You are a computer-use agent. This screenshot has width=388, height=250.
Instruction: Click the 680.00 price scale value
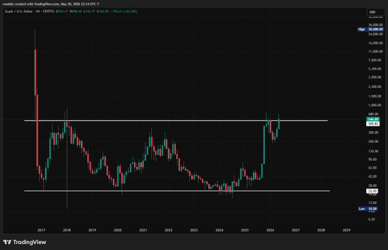pos(373,114)
